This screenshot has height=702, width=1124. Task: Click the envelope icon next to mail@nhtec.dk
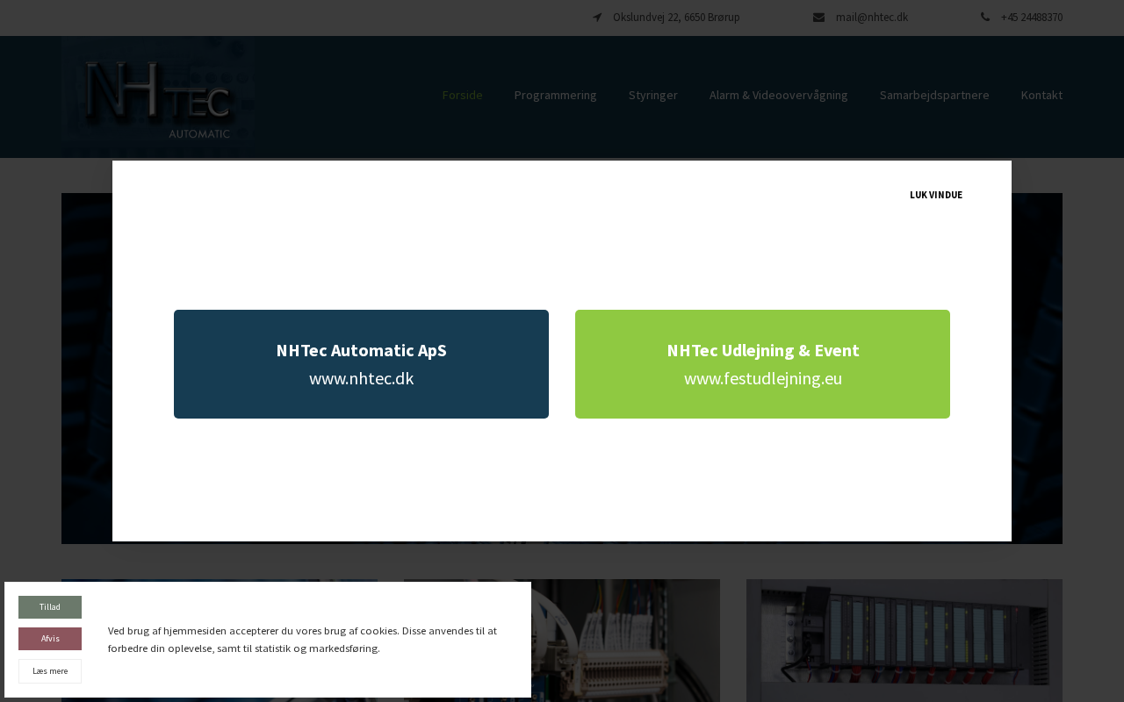(818, 18)
